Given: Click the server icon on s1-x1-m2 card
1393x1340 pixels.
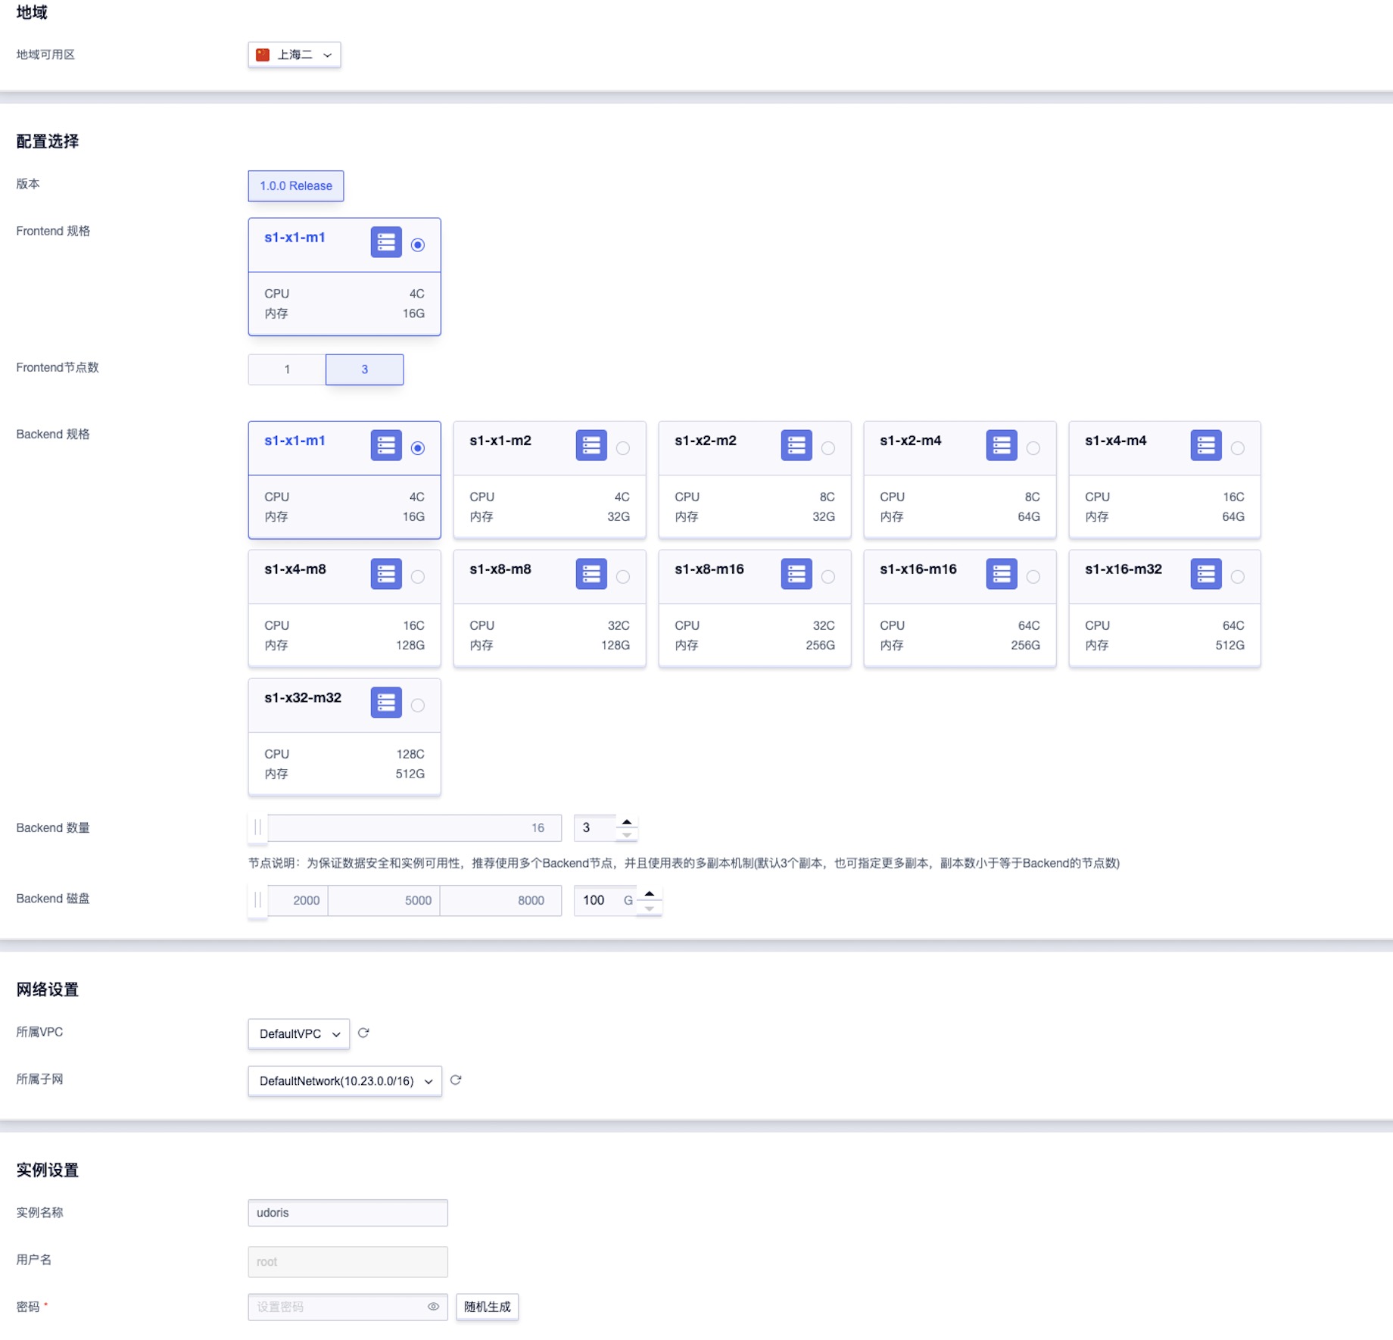Looking at the screenshot, I should coord(591,446).
